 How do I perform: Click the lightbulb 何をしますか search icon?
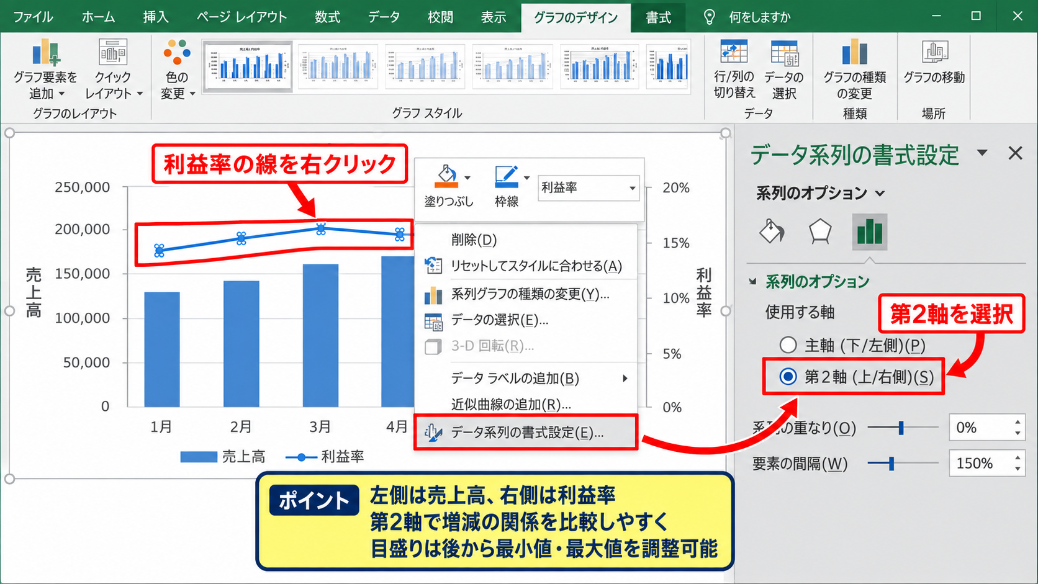tap(709, 17)
